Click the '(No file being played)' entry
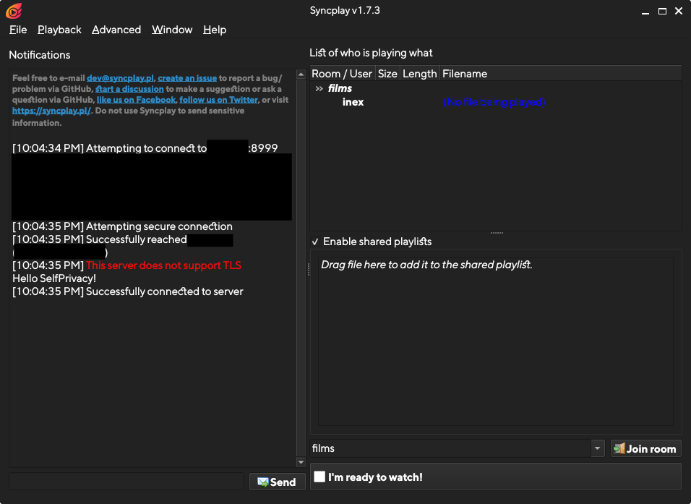The height and width of the screenshot is (504, 691). pos(494,102)
